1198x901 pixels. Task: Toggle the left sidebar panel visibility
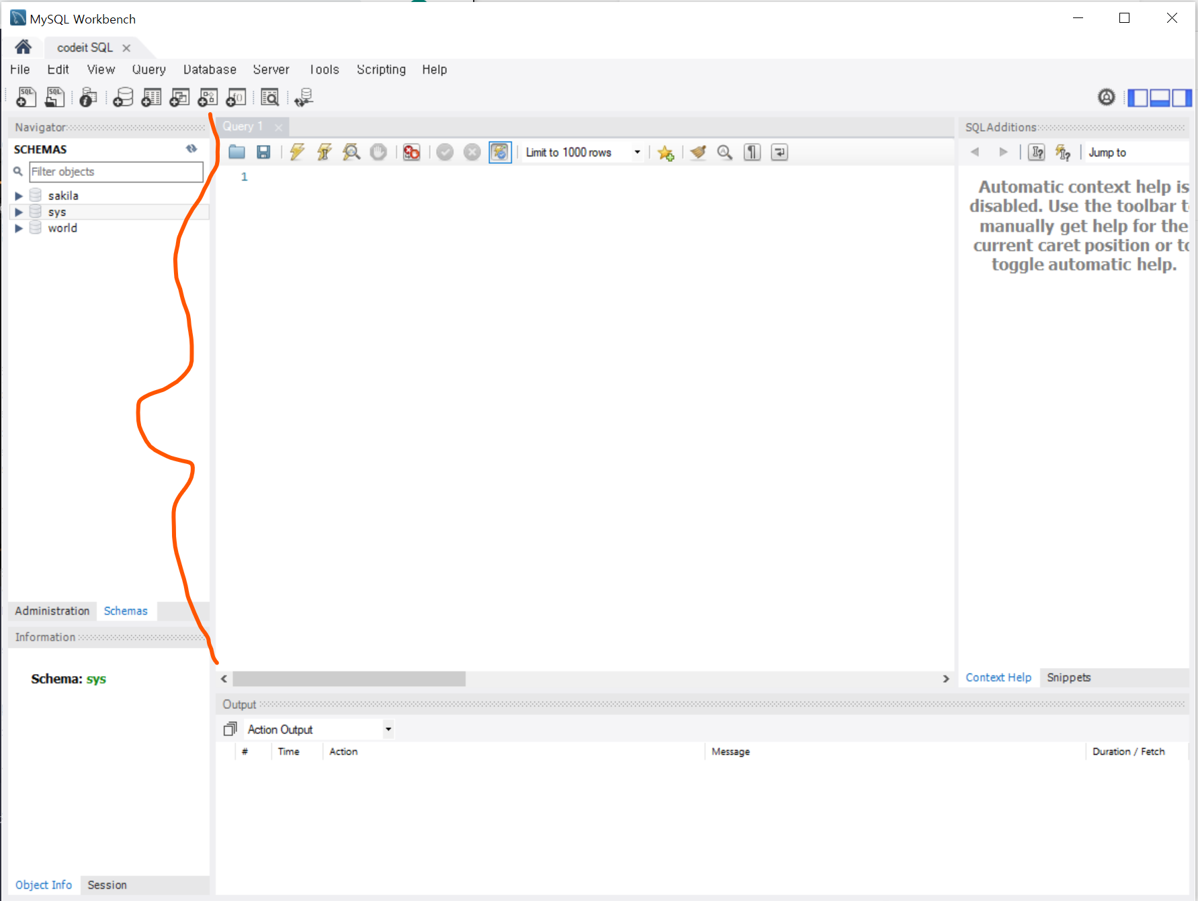pos(1138,98)
